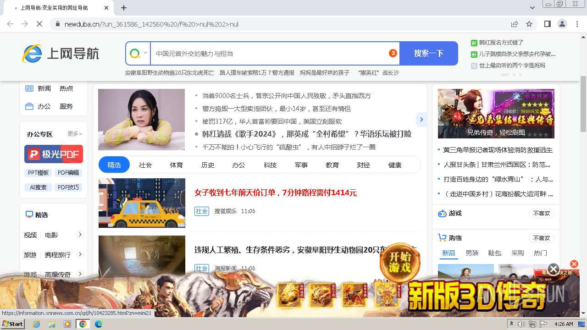
Task: Select the 体育 news tab
Action: pos(177,165)
